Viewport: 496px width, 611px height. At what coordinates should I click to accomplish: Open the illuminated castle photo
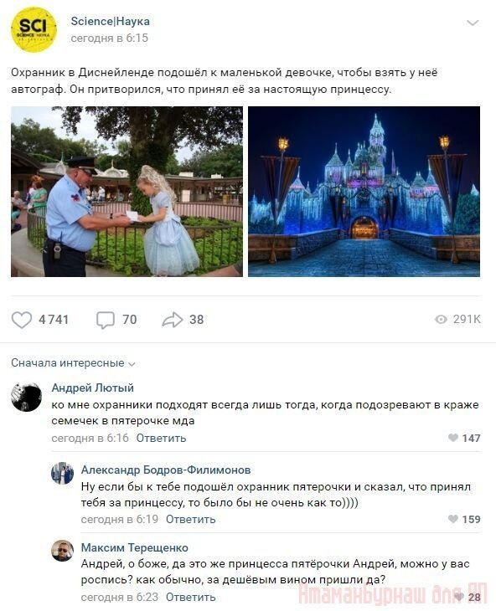click(x=364, y=192)
